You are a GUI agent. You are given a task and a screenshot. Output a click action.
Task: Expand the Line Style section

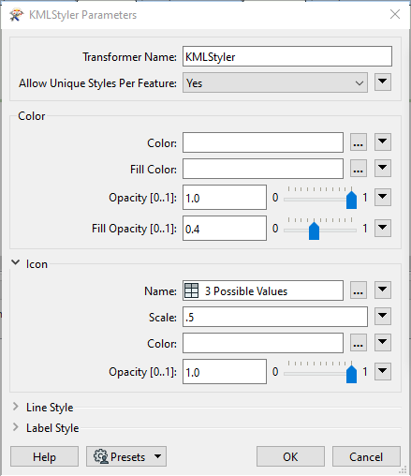point(15,407)
